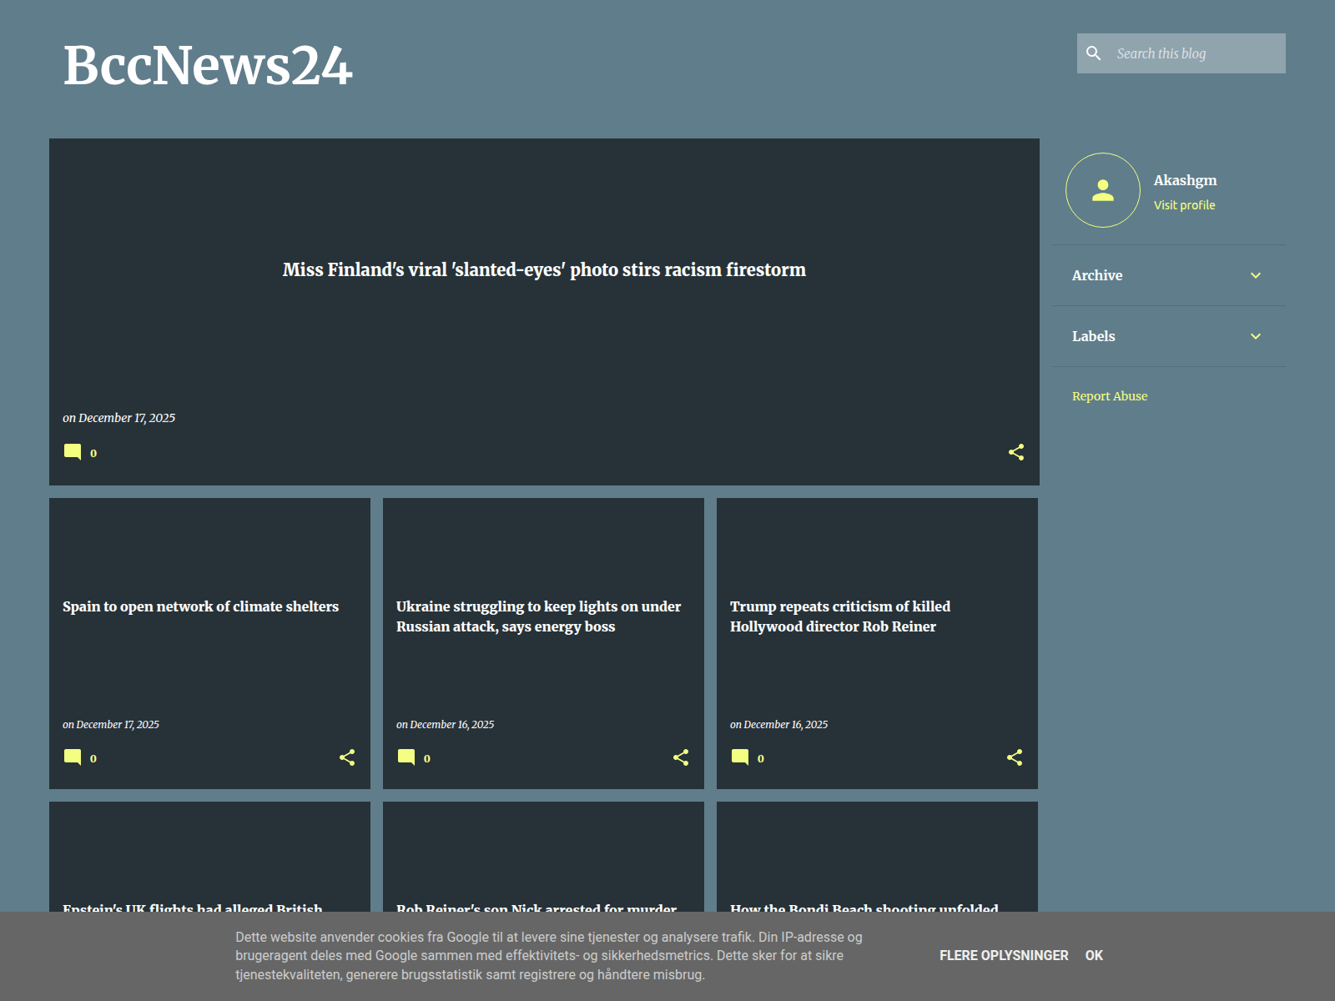Open the BccNews24 blog title
Image resolution: width=1335 pixels, height=1001 pixels.
208,65
